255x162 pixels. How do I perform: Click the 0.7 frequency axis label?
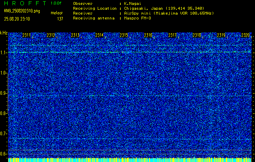coord(3,134)
